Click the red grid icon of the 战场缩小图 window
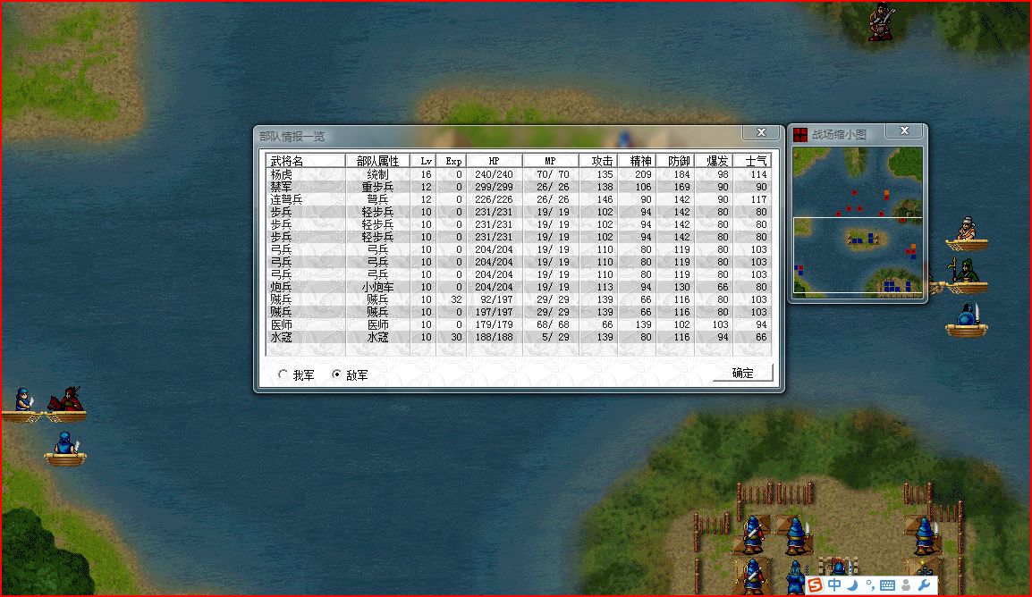The width and height of the screenshot is (1032, 597). tap(800, 135)
